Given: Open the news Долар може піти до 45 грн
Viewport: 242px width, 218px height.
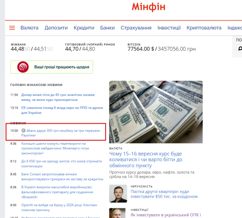Looking at the screenshot, I should 58,97.
